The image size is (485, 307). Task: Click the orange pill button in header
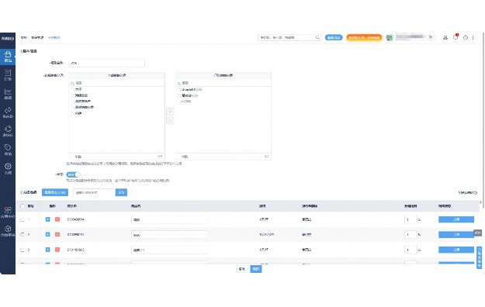point(364,37)
